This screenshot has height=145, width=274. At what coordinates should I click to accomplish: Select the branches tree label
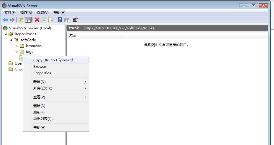point(34,46)
